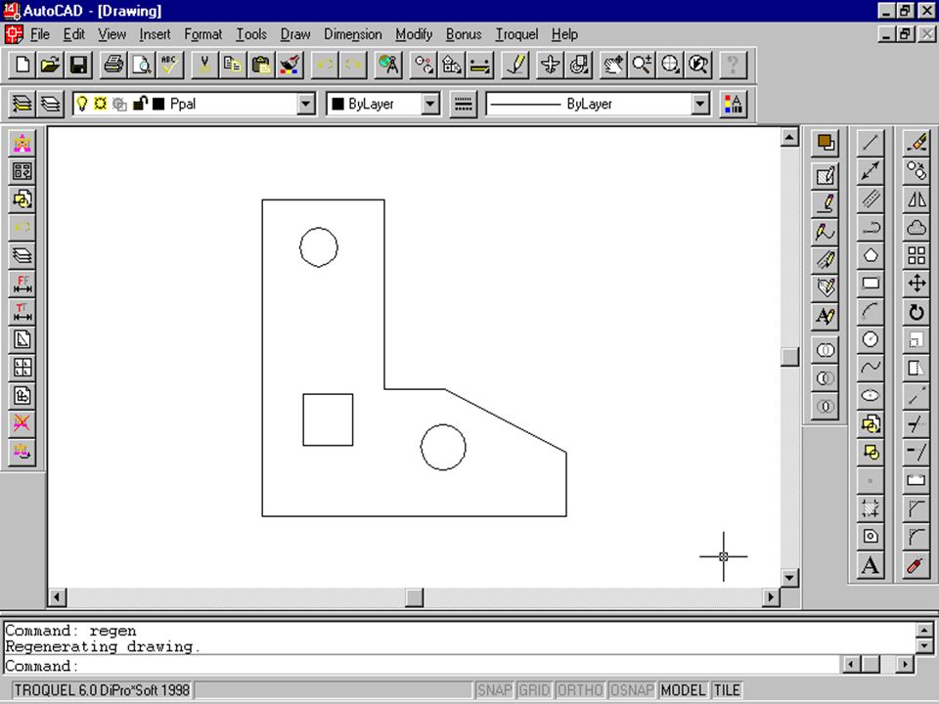Select the Fillet tool
Image resolution: width=939 pixels, height=704 pixels.
[x=917, y=537]
